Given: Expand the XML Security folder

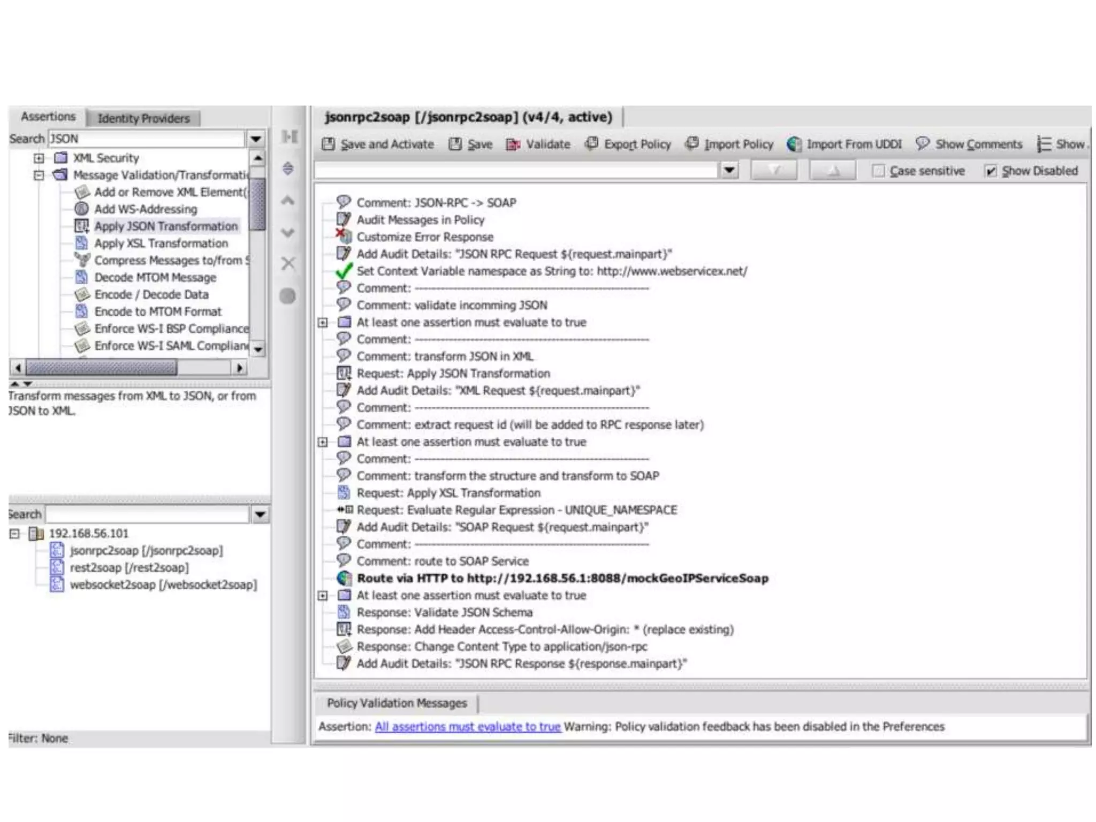Looking at the screenshot, I should 39,158.
